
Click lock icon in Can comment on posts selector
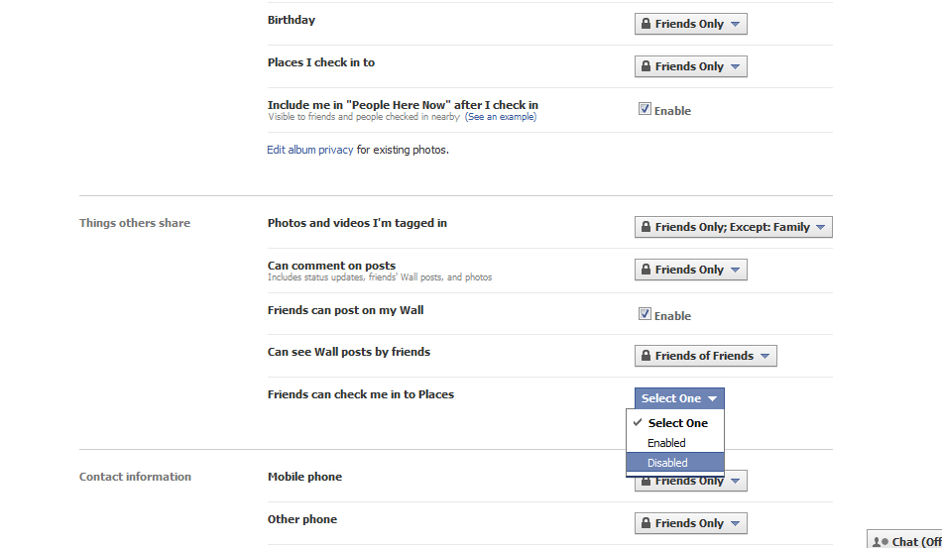[x=646, y=269]
